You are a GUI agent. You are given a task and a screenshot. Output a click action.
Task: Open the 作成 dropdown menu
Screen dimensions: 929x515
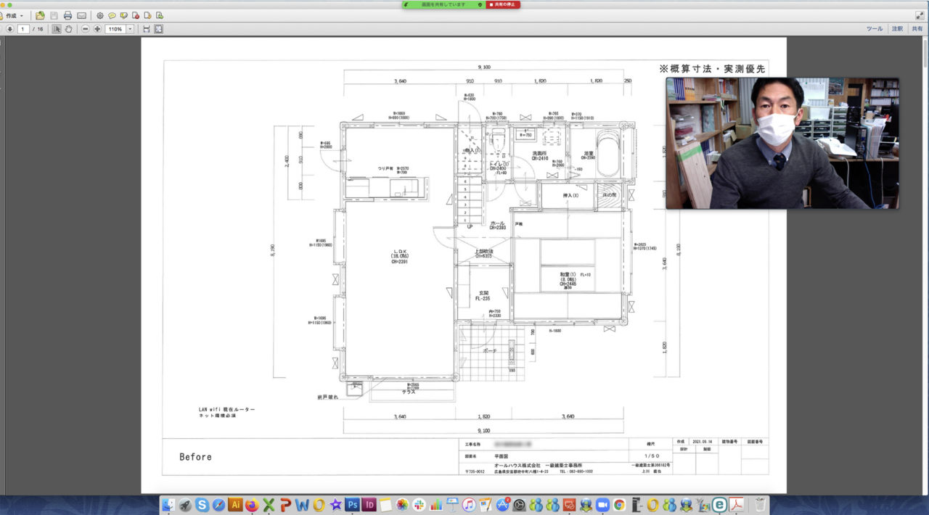[x=15, y=15]
